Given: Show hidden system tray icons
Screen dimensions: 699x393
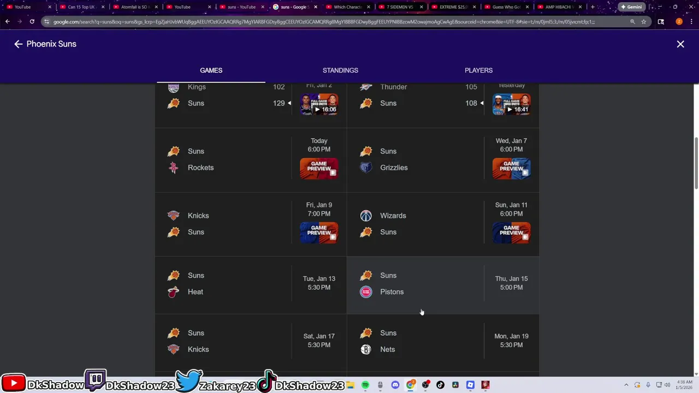Looking at the screenshot, I should coord(626,385).
